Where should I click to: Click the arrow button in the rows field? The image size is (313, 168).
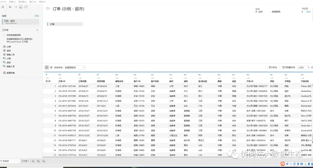[x=308, y=67]
